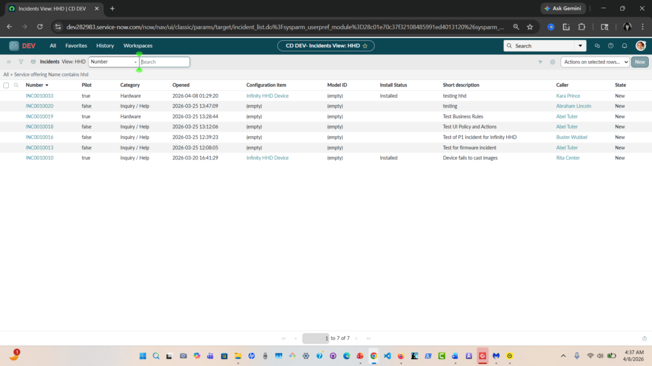Open the help question mark icon
The height and width of the screenshot is (366, 652).
coord(611,46)
